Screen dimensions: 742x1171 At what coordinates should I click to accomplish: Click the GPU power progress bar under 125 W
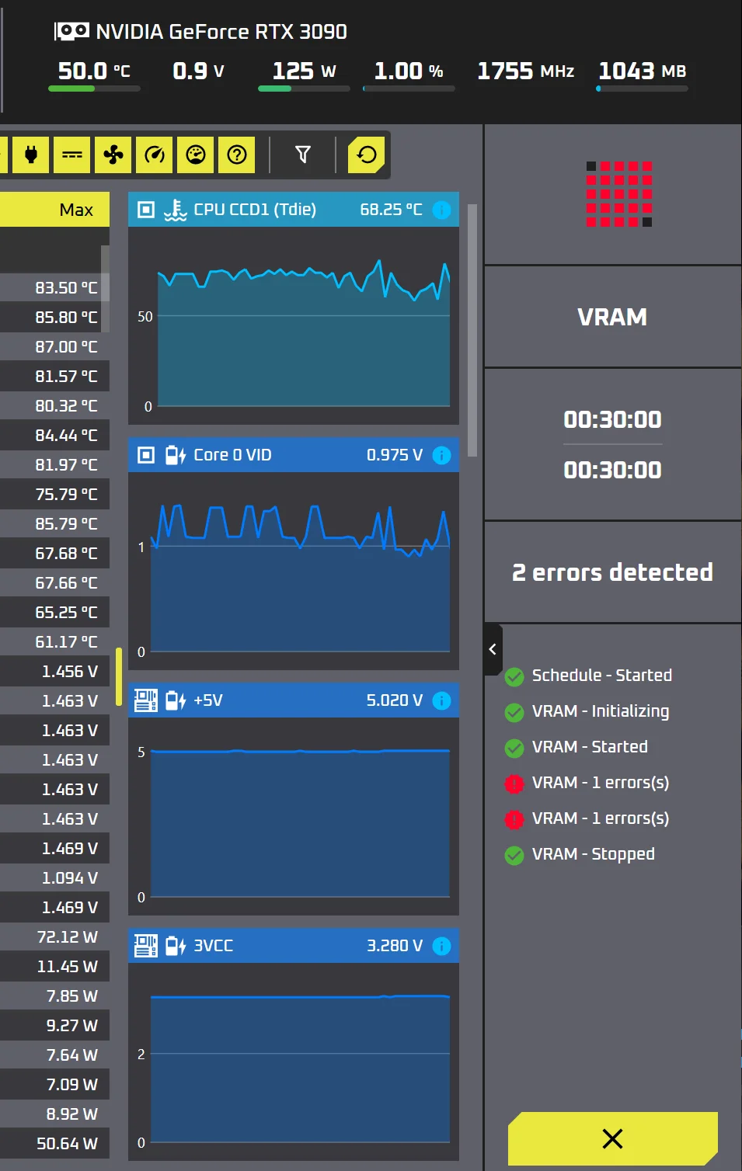pos(304,89)
